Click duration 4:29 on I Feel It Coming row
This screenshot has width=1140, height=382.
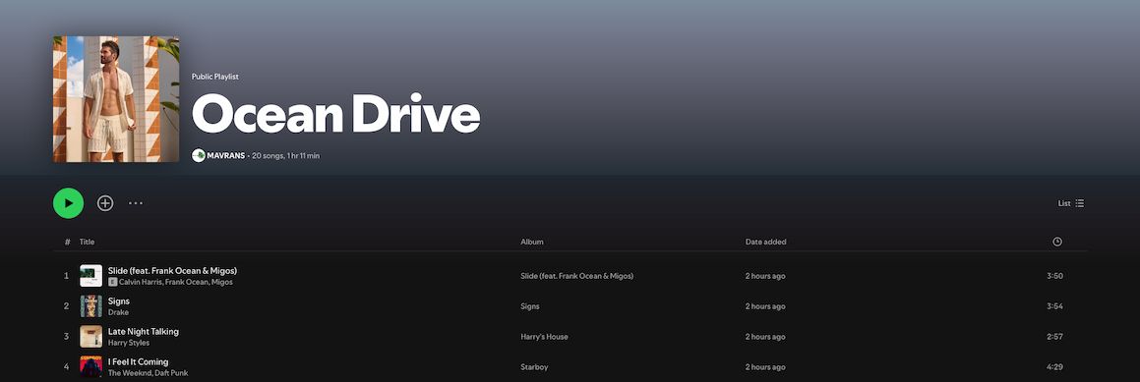[1055, 367]
